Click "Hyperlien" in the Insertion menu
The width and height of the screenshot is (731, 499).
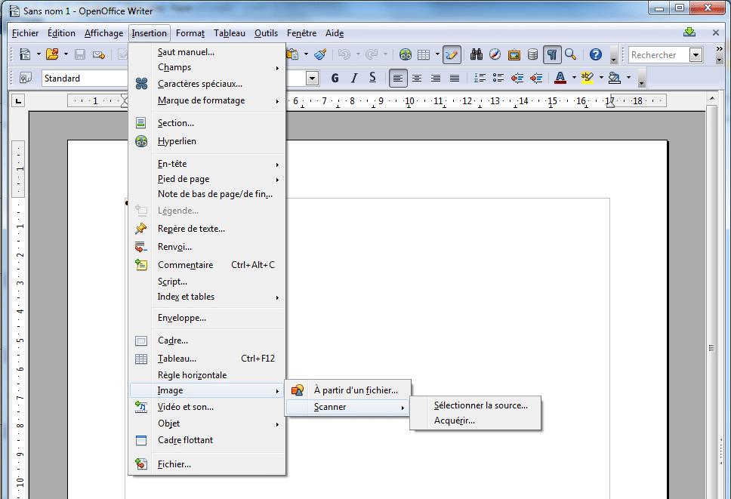(177, 141)
